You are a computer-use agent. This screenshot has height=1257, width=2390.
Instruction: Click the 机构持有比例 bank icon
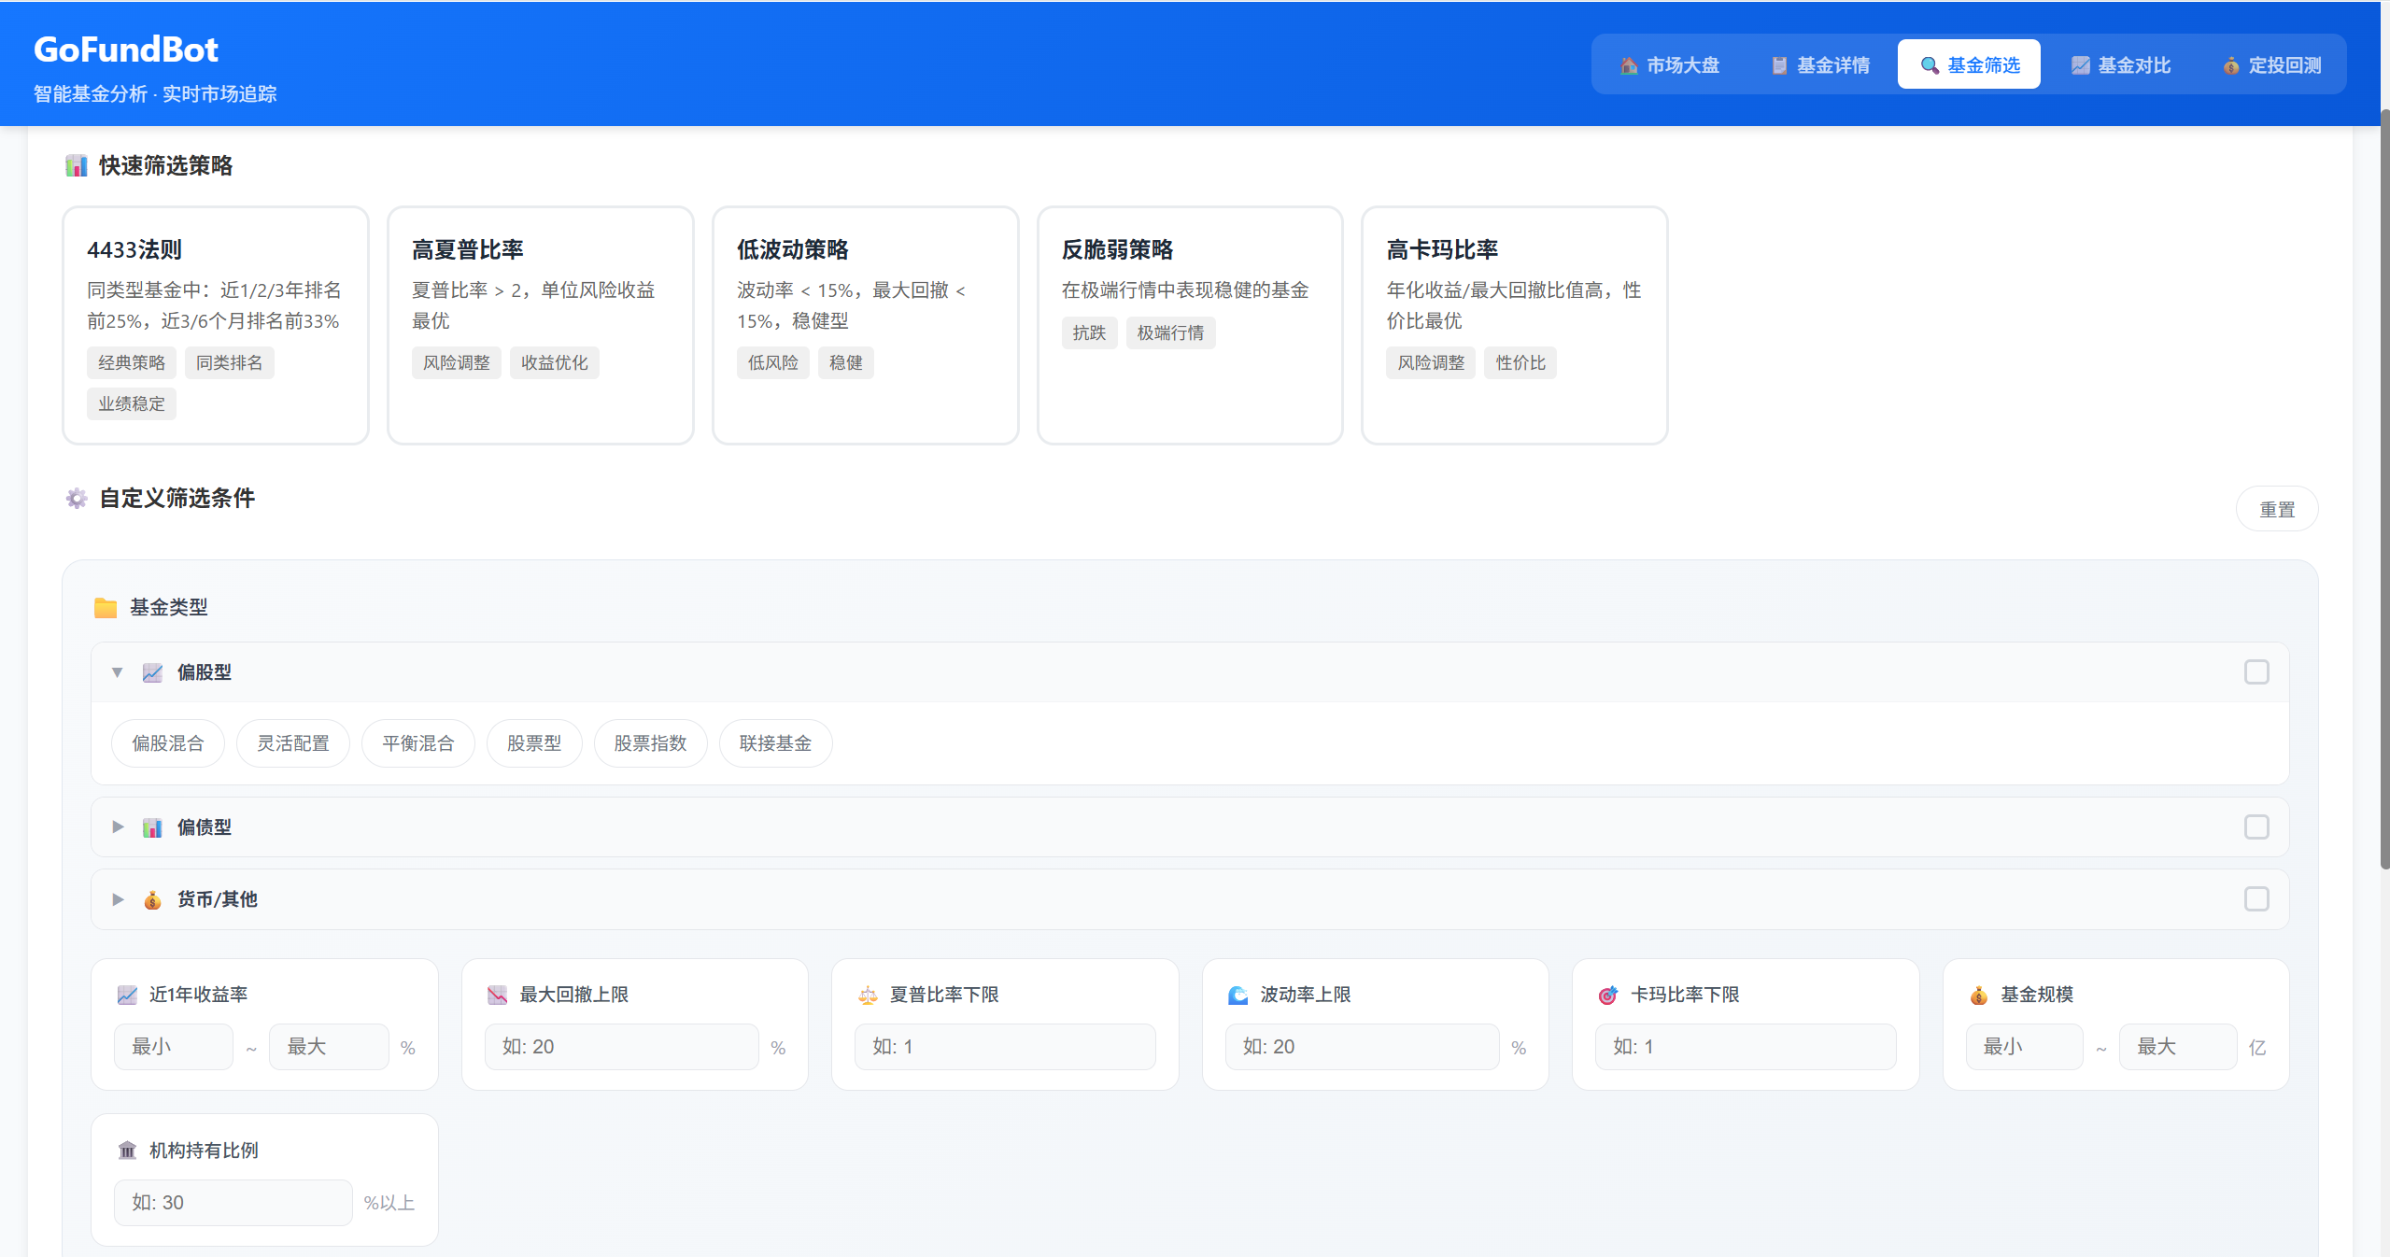pyautogui.click(x=127, y=1151)
